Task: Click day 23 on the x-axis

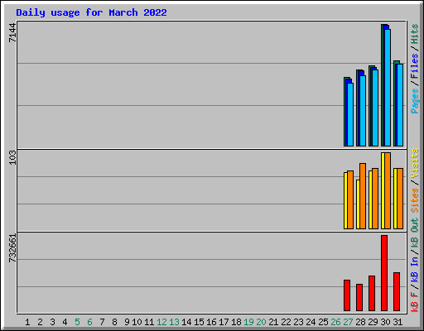Action: pyautogui.click(x=298, y=322)
